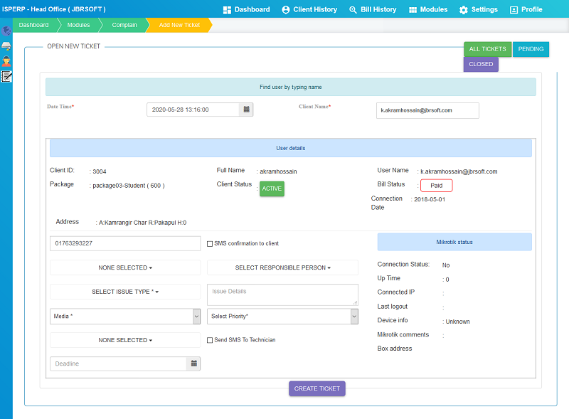This screenshot has width=569, height=419.
Task: Click inside the Issue Details text area
Action: click(x=282, y=294)
